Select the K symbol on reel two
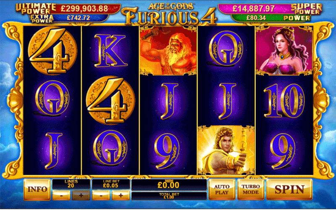Viewport: 336px width, 210px height. (x=110, y=51)
